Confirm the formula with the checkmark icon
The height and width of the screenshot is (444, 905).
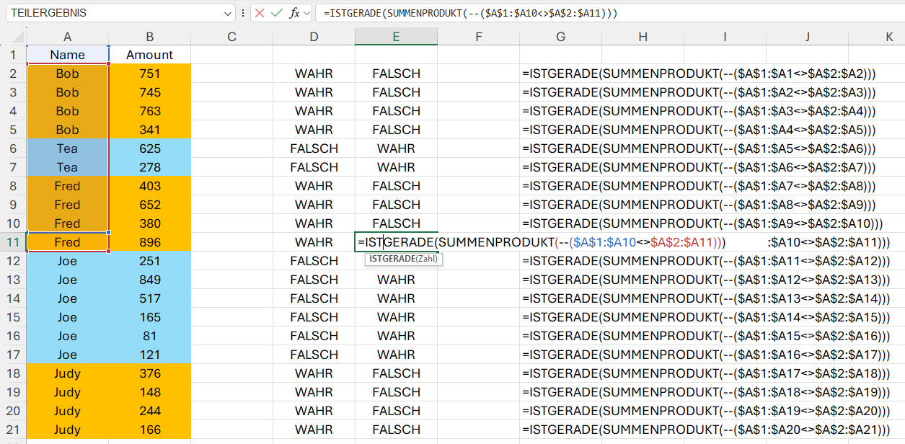coord(277,13)
